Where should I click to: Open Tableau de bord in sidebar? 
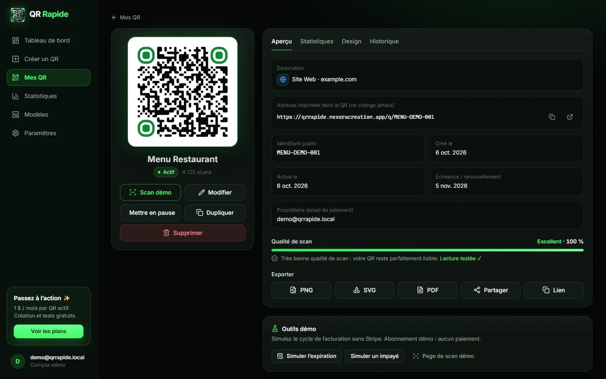(48, 40)
